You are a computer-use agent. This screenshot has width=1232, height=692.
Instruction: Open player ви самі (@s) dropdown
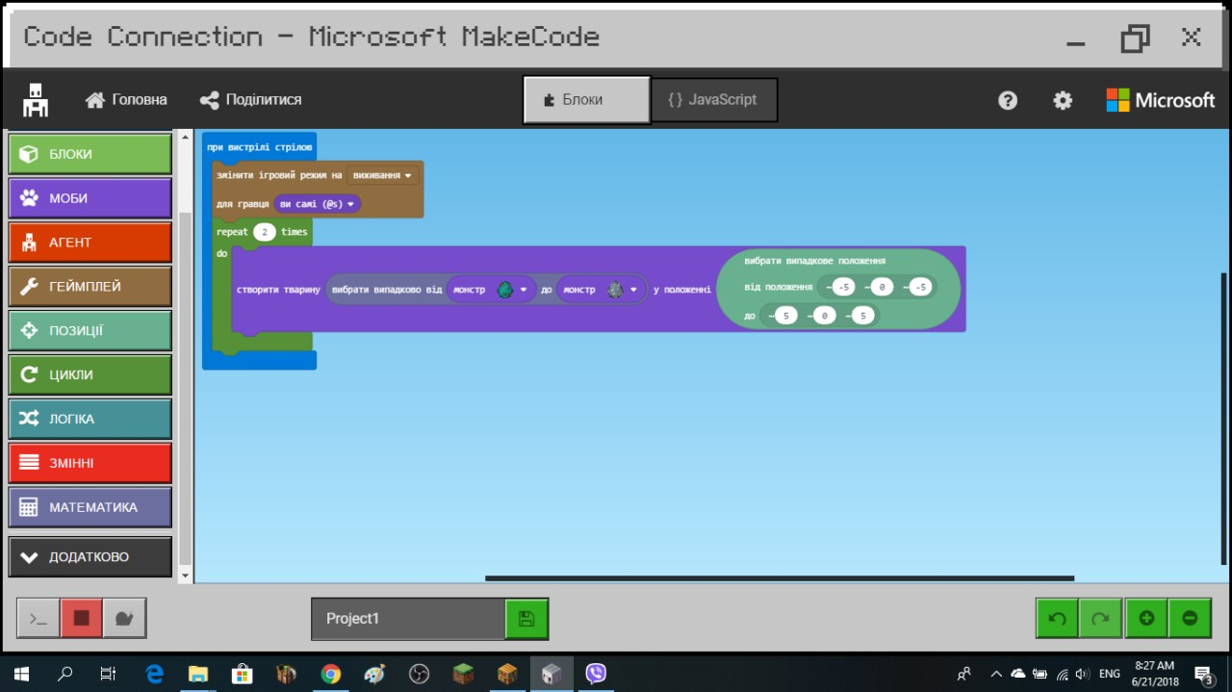click(318, 204)
